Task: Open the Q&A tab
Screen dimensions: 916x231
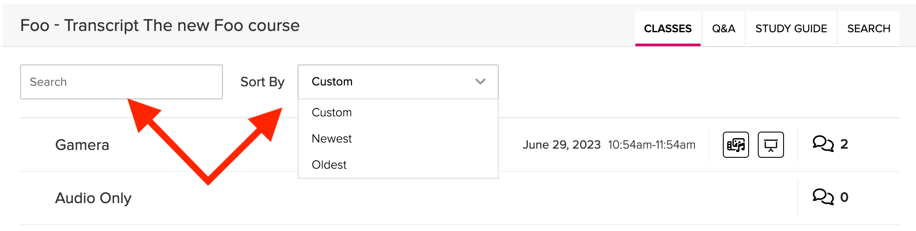Action: (723, 29)
